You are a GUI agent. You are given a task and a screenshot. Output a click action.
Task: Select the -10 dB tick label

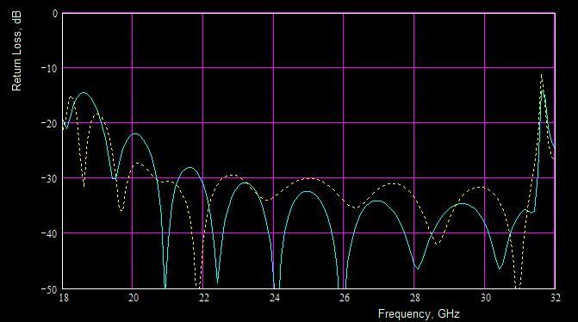click(x=49, y=69)
